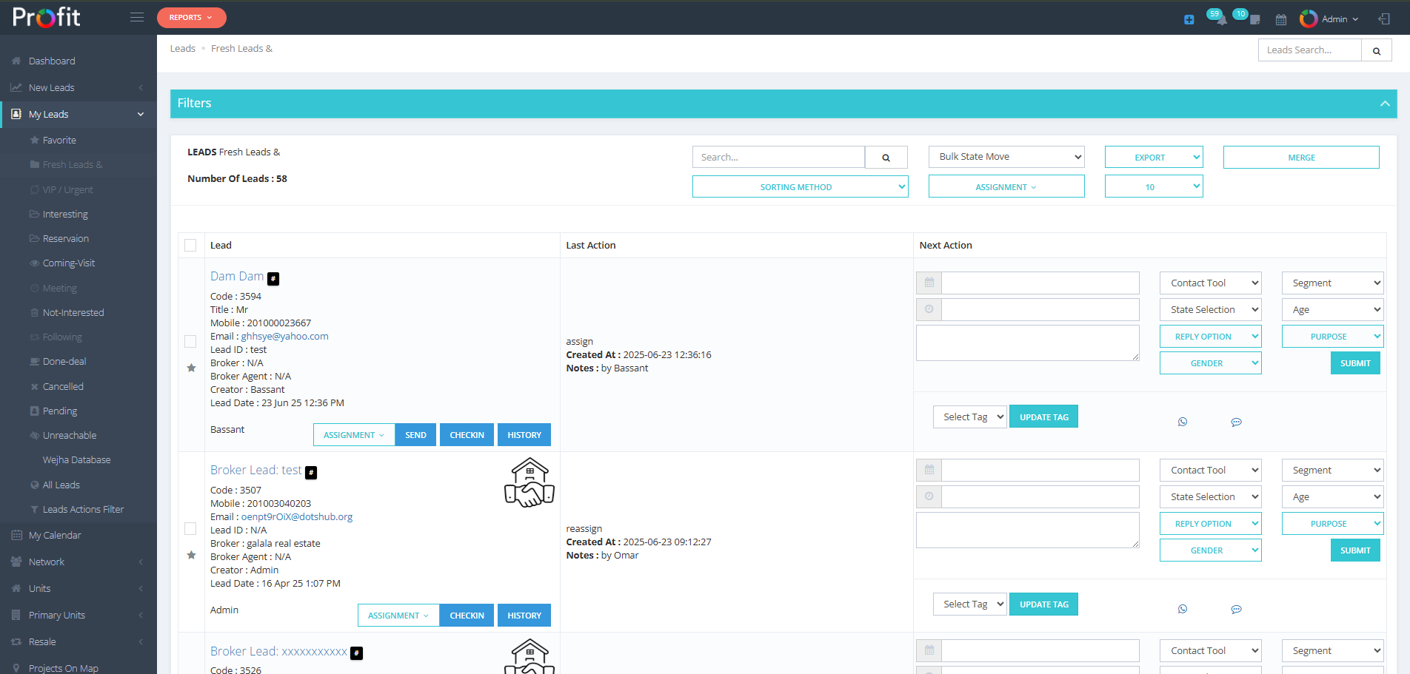Check the select-all checkbox in Lead header
This screenshot has width=1410, height=674.
click(x=190, y=245)
